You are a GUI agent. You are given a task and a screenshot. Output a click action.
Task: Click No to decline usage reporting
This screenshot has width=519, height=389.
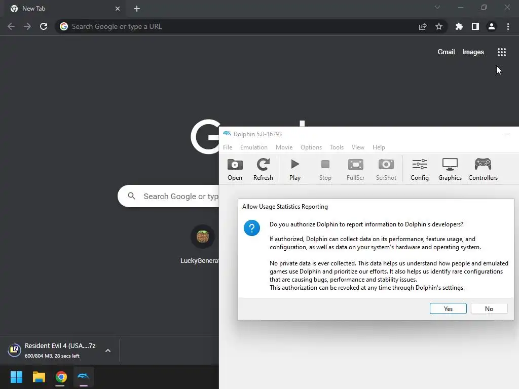coord(489,308)
